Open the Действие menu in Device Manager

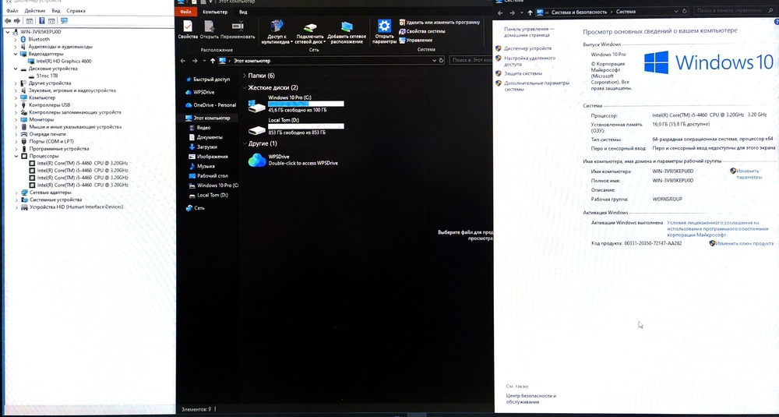pos(35,10)
